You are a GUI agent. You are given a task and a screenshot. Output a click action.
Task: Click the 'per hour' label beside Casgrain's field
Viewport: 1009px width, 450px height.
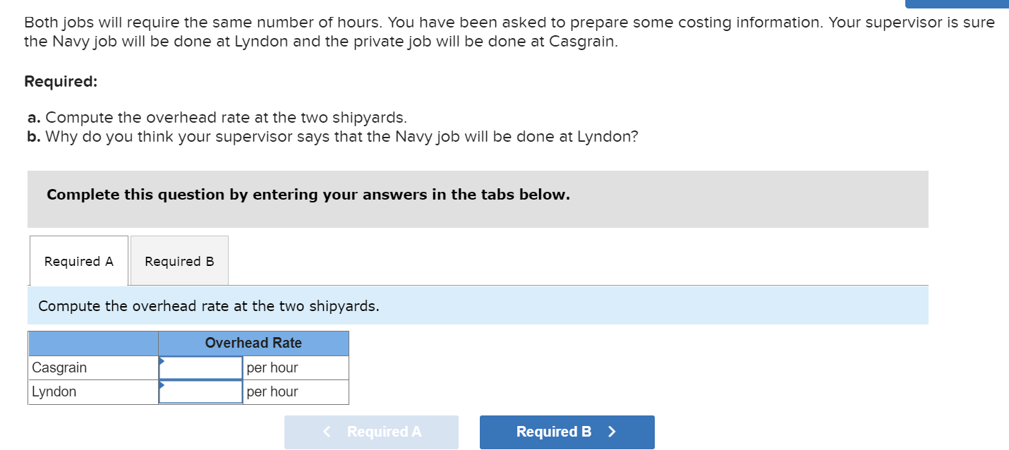(272, 367)
